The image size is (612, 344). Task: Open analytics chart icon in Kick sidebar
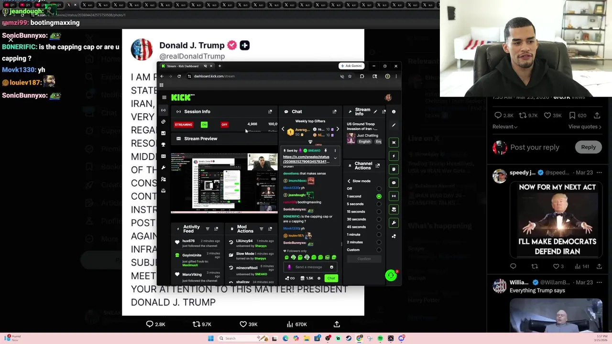tap(164, 133)
